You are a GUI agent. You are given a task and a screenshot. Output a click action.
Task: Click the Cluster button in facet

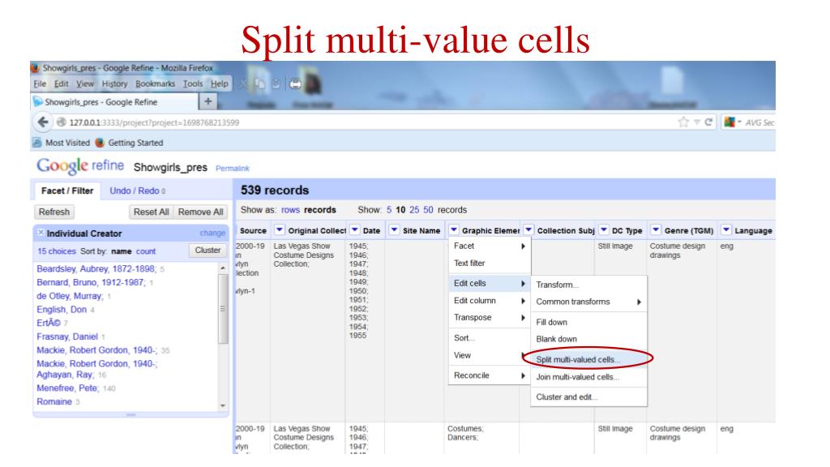[x=207, y=251]
